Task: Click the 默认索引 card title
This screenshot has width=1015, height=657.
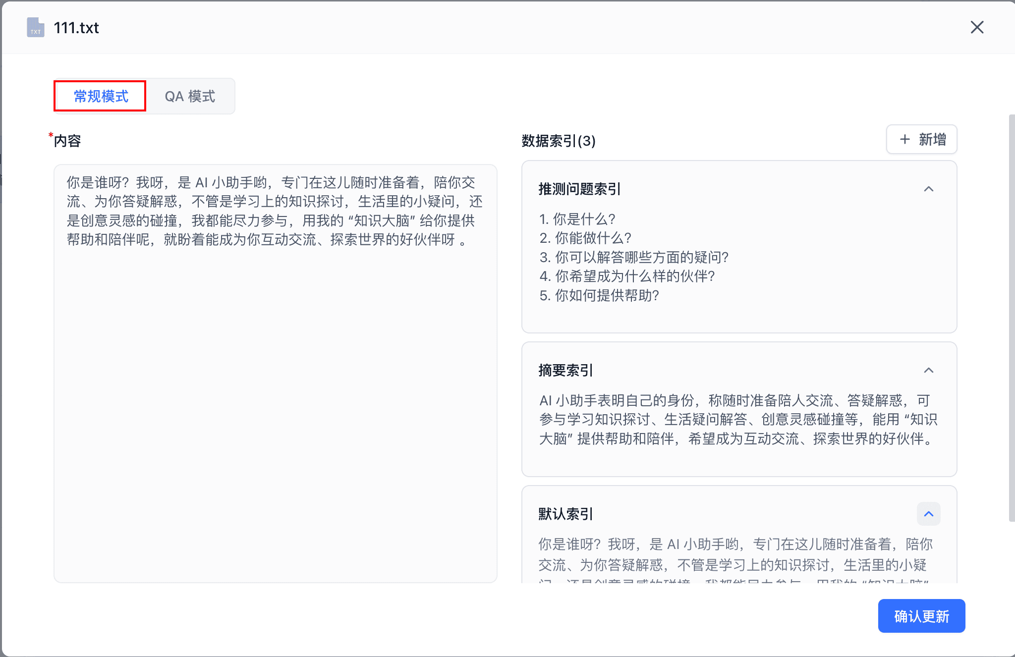Action: click(x=565, y=514)
